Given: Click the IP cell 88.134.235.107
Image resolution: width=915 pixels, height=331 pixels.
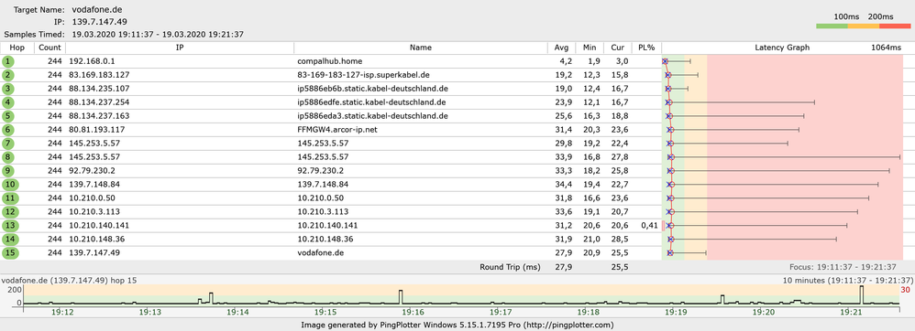Looking at the screenshot, I should click(99, 89).
